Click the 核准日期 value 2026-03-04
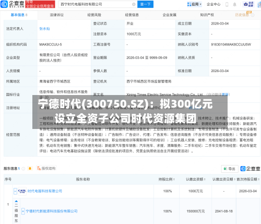Image resolution: width=261 pixels, height=224 pixels. [x=220, y=71]
